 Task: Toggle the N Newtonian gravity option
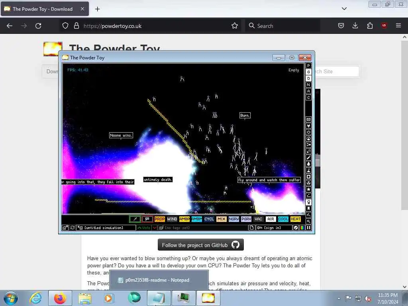[309, 85]
